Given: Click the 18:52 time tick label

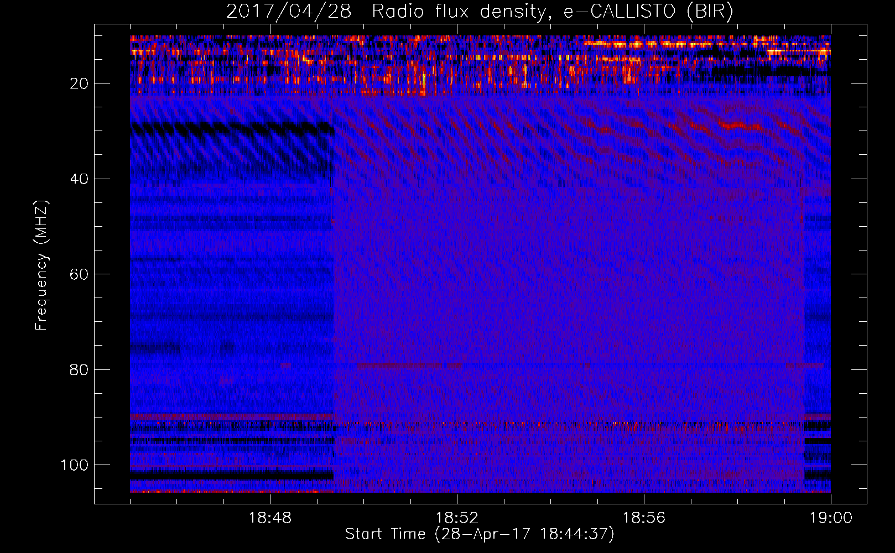Looking at the screenshot, I should pyautogui.click(x=457, y=518).
